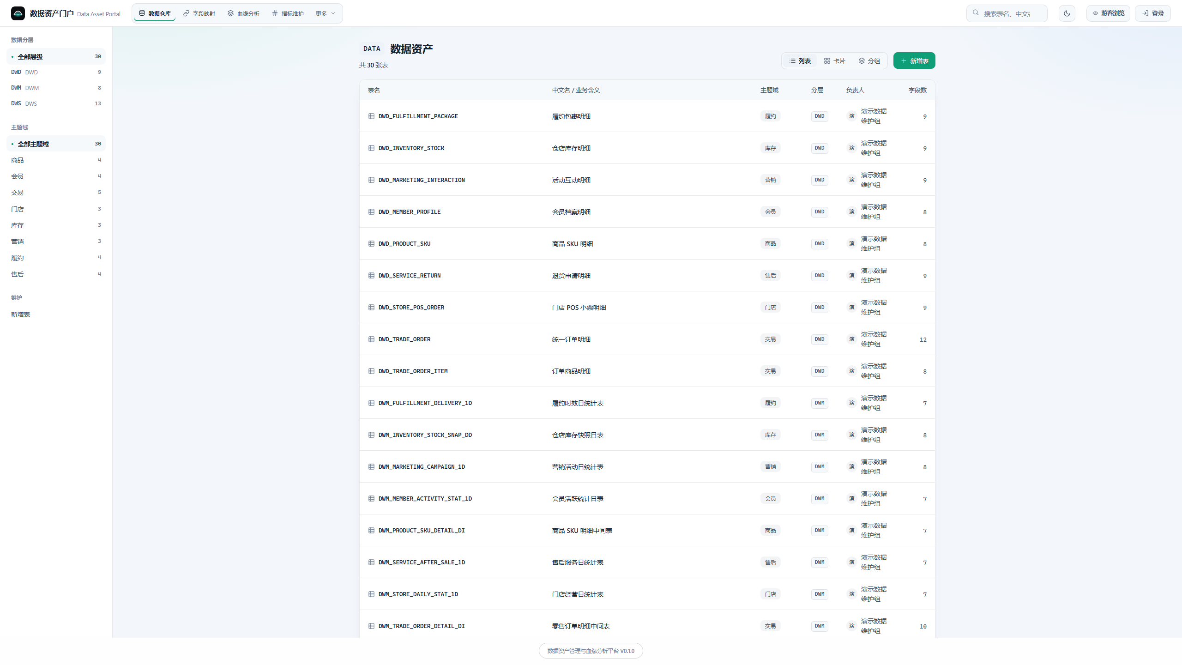Viewport: 1182px width, 665px height.
Task: Click the table icon beside DWD_TRADE_ORDER
Action: (371, 339)
